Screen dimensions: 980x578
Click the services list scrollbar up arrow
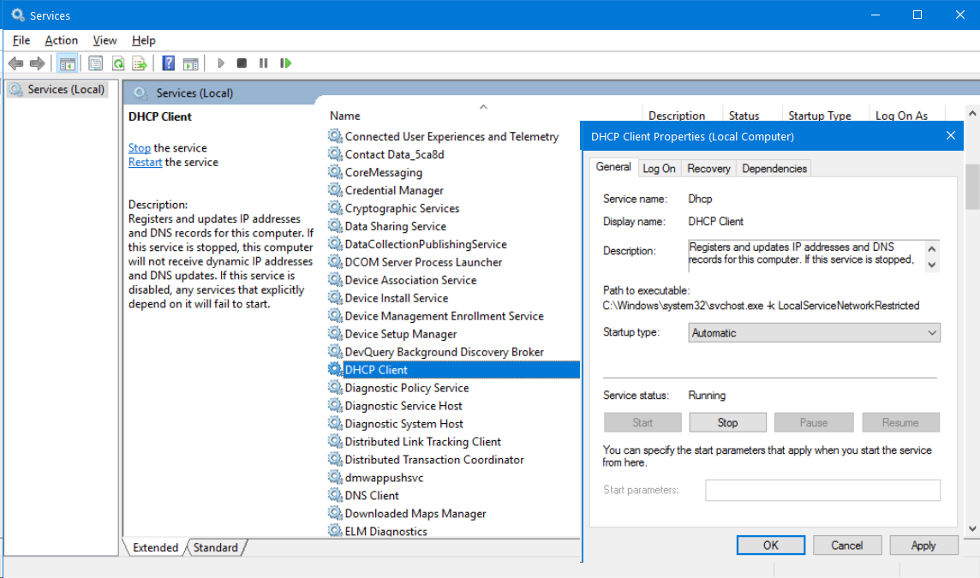click(x=972, y=113)
